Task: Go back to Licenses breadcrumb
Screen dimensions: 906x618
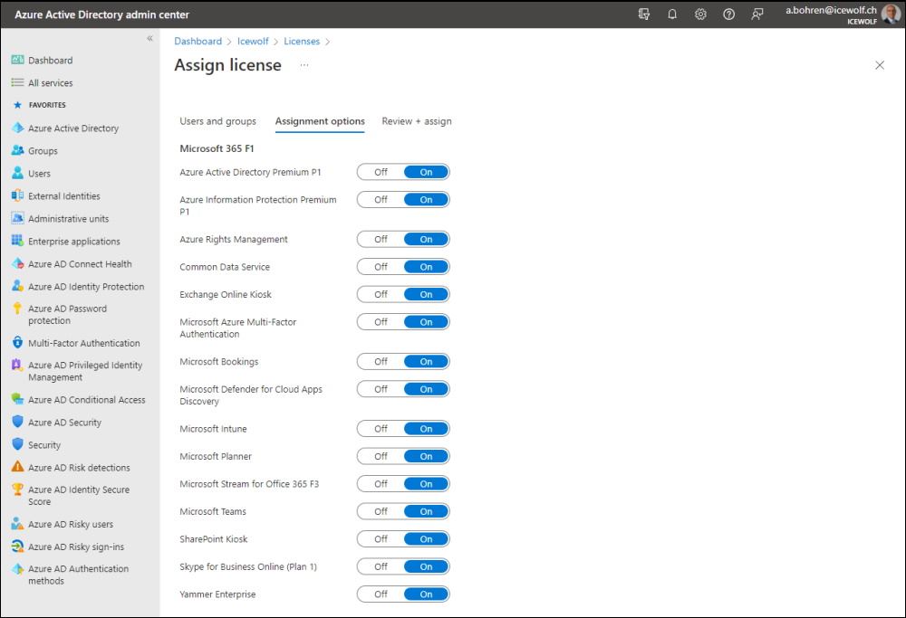Action: click(302, 41)
